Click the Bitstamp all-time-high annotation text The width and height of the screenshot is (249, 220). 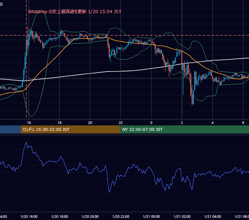(75, 12)
